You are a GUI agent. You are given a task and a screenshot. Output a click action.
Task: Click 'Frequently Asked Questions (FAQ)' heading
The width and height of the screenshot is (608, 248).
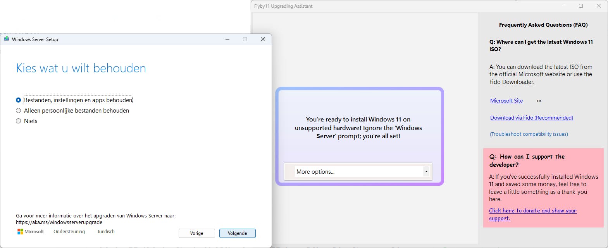tap(543, 25)
